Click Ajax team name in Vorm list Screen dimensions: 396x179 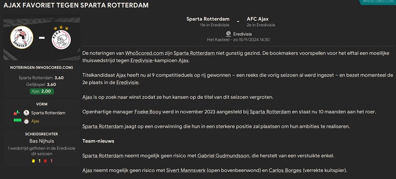click(x=35, y=121)
